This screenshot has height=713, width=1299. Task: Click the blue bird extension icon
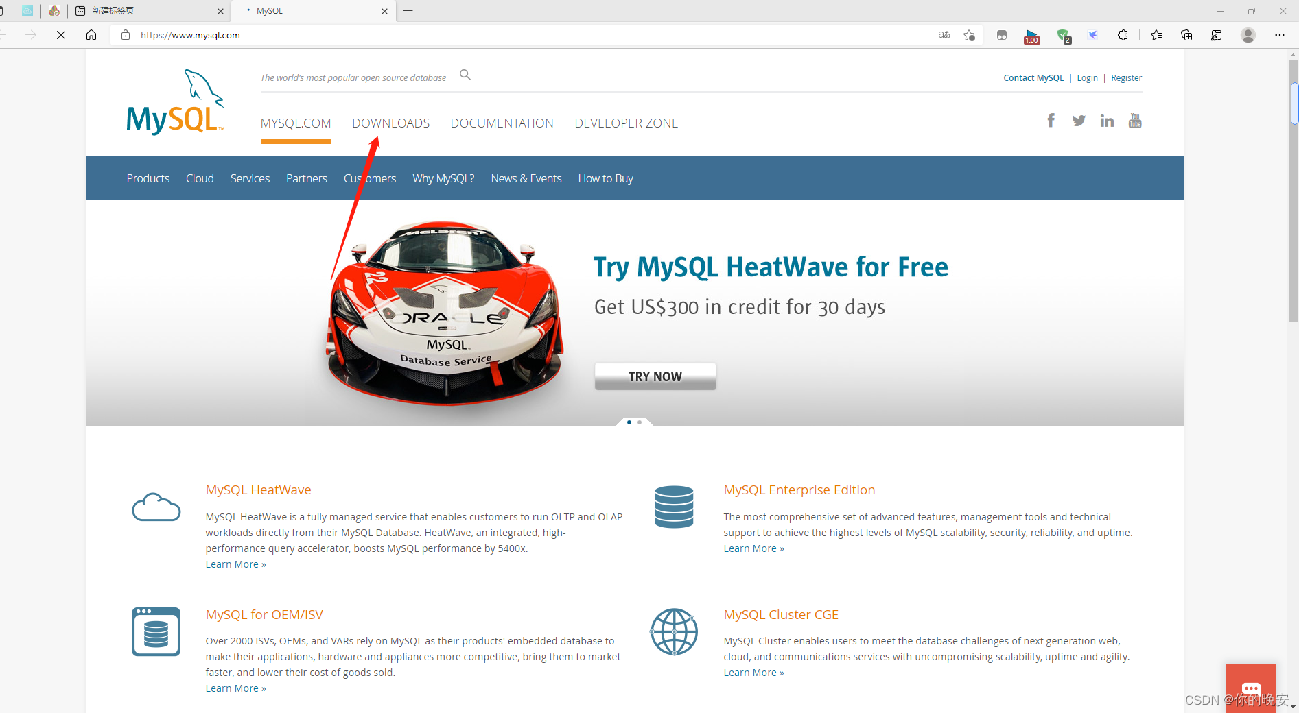(1093, 35)
